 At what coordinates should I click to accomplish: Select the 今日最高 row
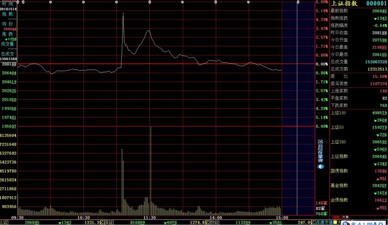tap(359, 47)
